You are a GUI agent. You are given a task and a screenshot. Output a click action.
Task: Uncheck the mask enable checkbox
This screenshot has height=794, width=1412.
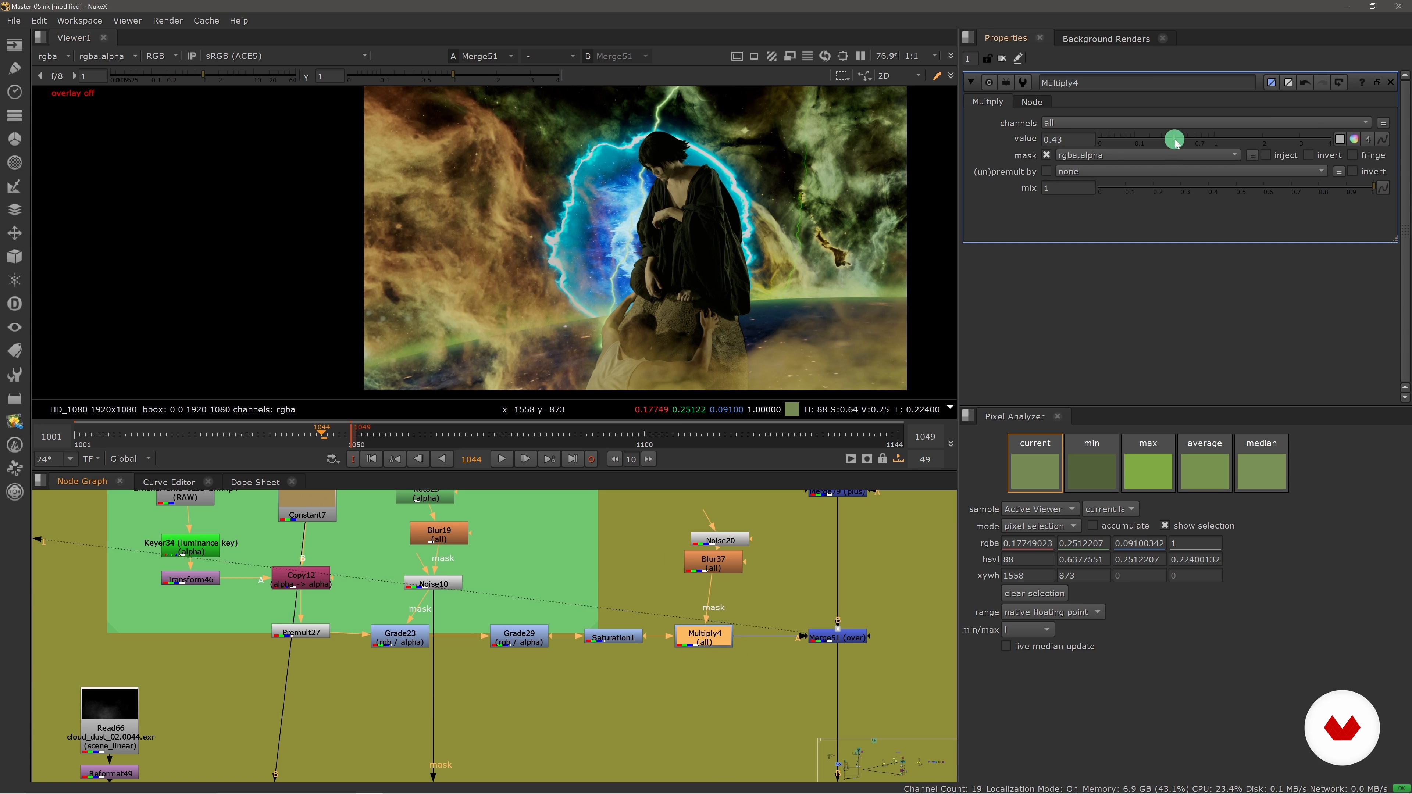click(1046, 155)
